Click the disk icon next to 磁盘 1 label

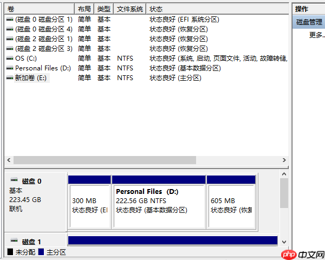pos(14,240)
